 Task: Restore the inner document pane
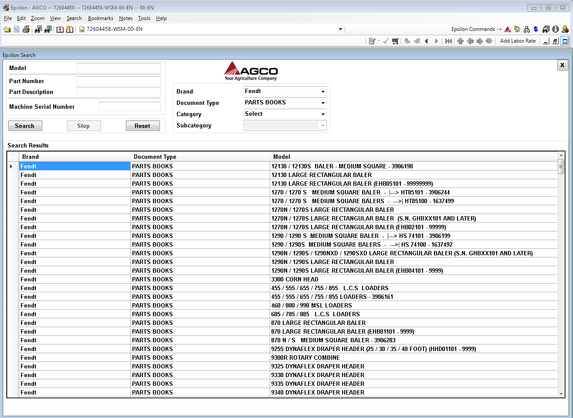pos(556,41)
